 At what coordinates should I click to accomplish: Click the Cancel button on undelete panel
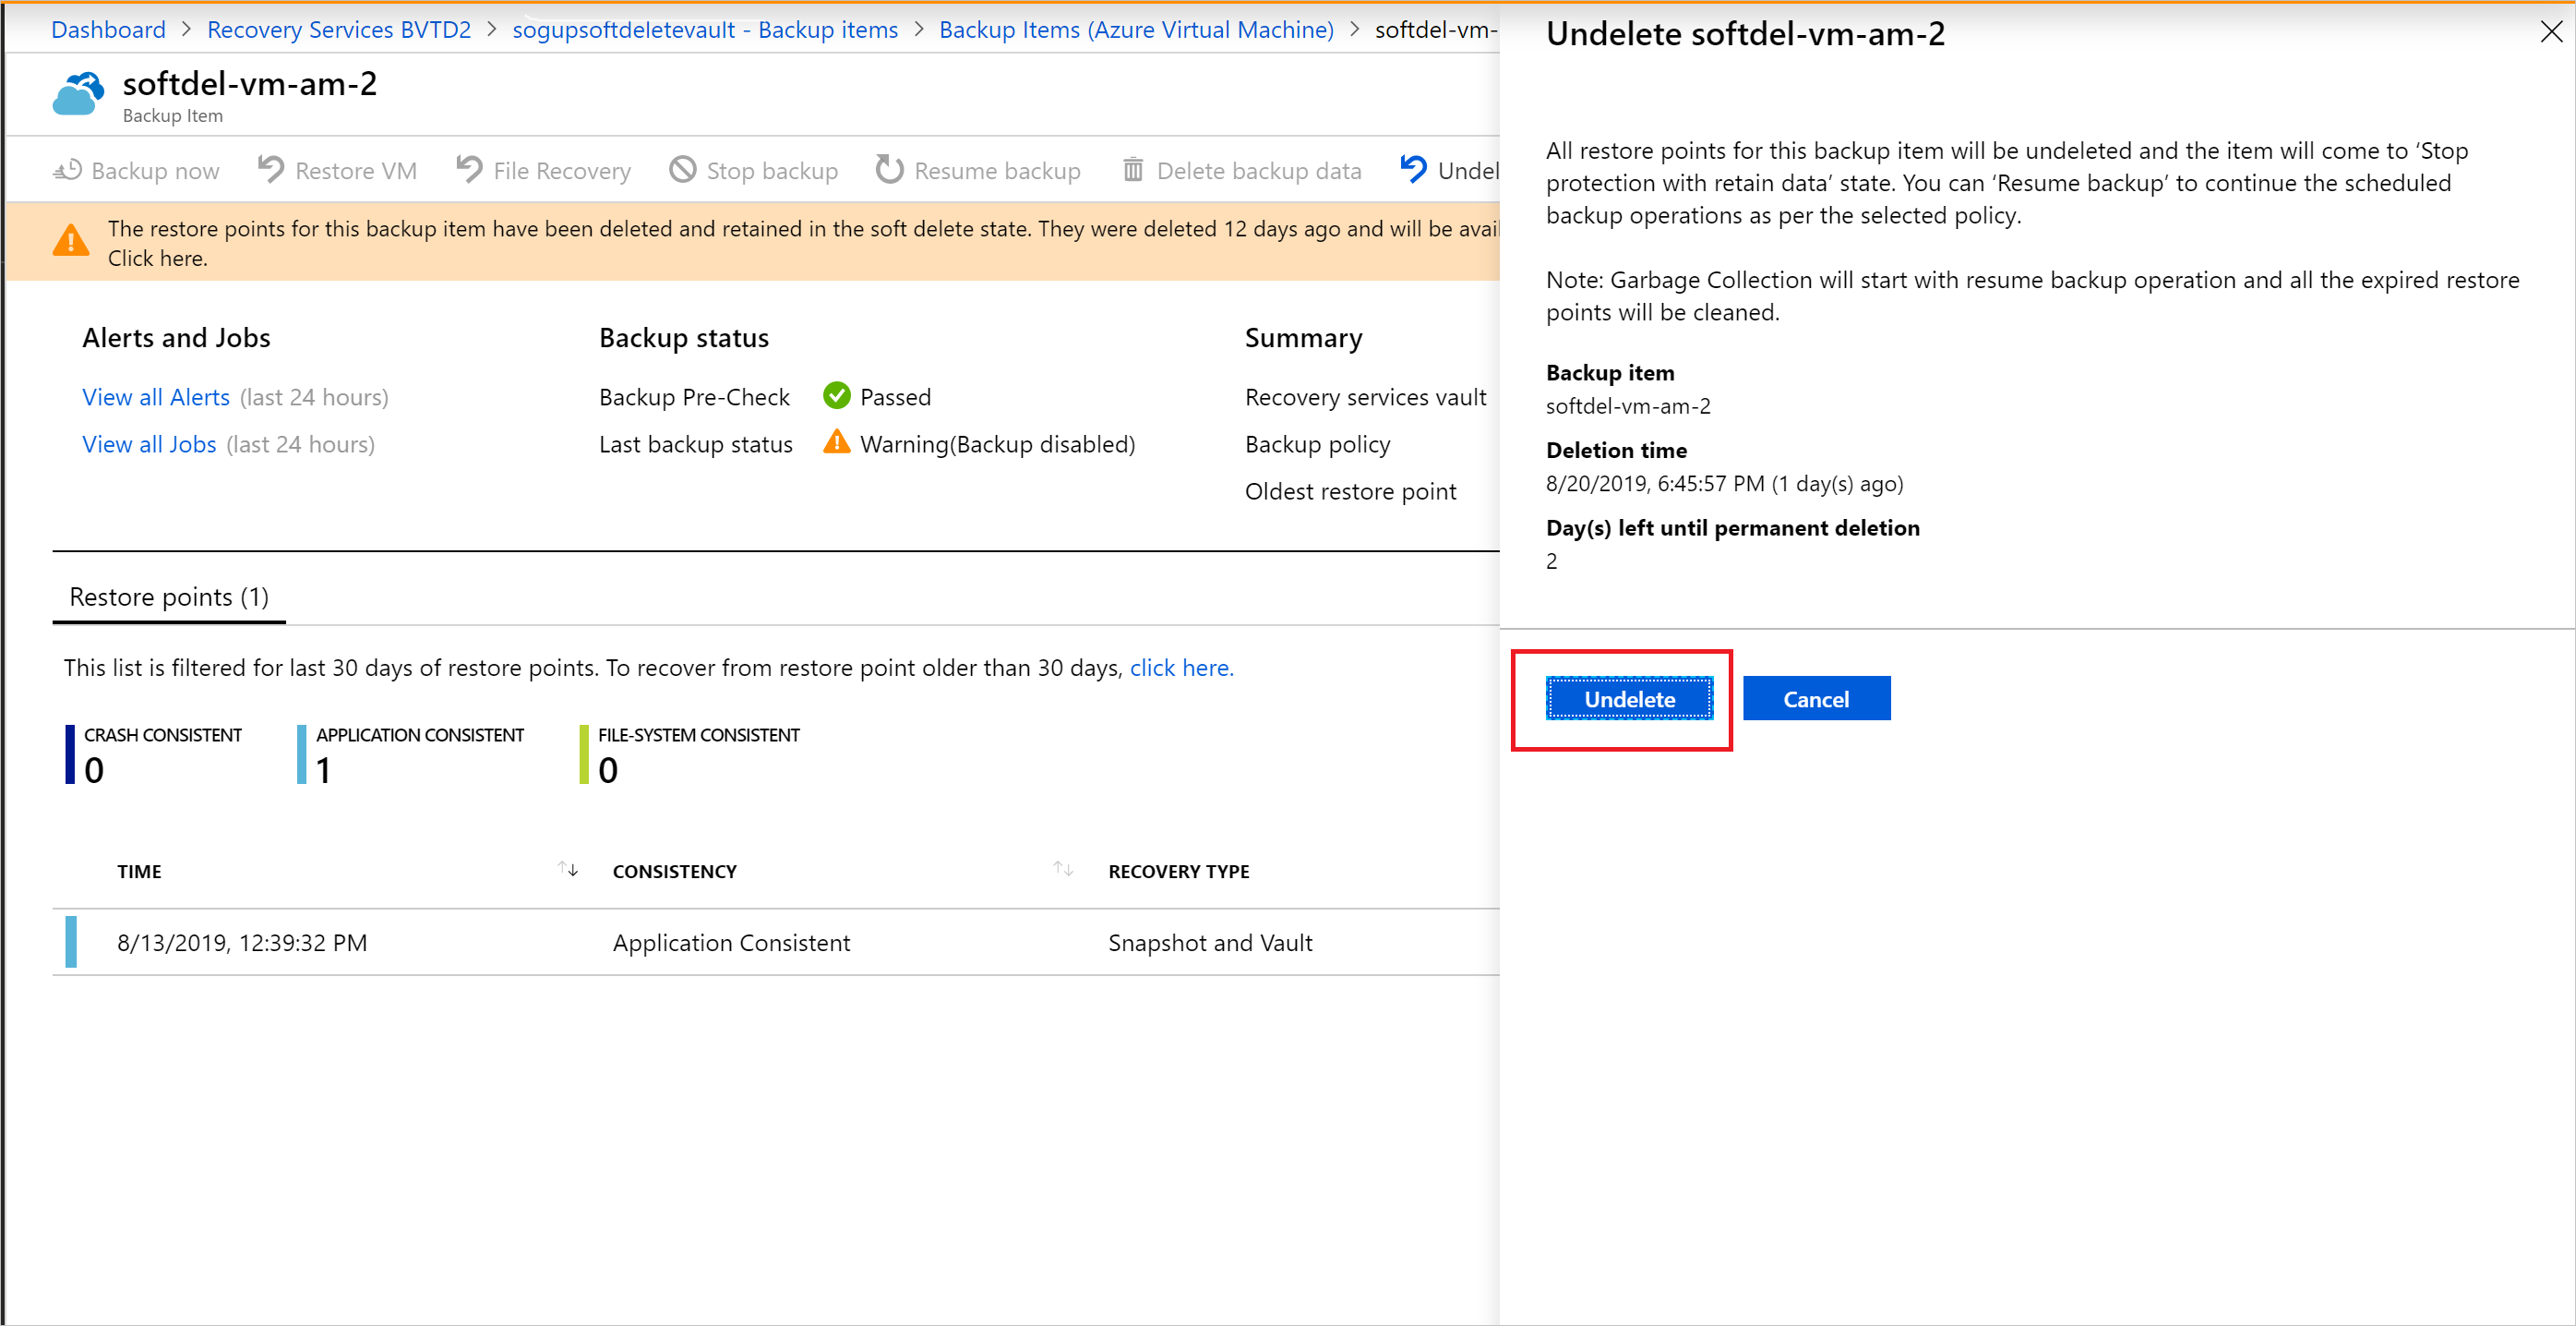tap(1815, 698)
